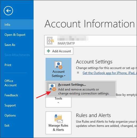Click the green plus Add Account icon

[49, 51]
